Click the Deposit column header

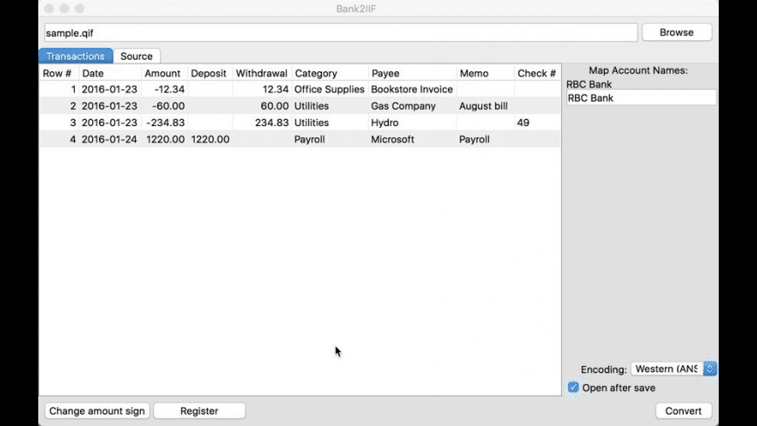210,73
